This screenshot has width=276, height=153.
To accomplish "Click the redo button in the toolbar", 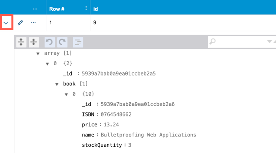I will [x=62, y=42].
